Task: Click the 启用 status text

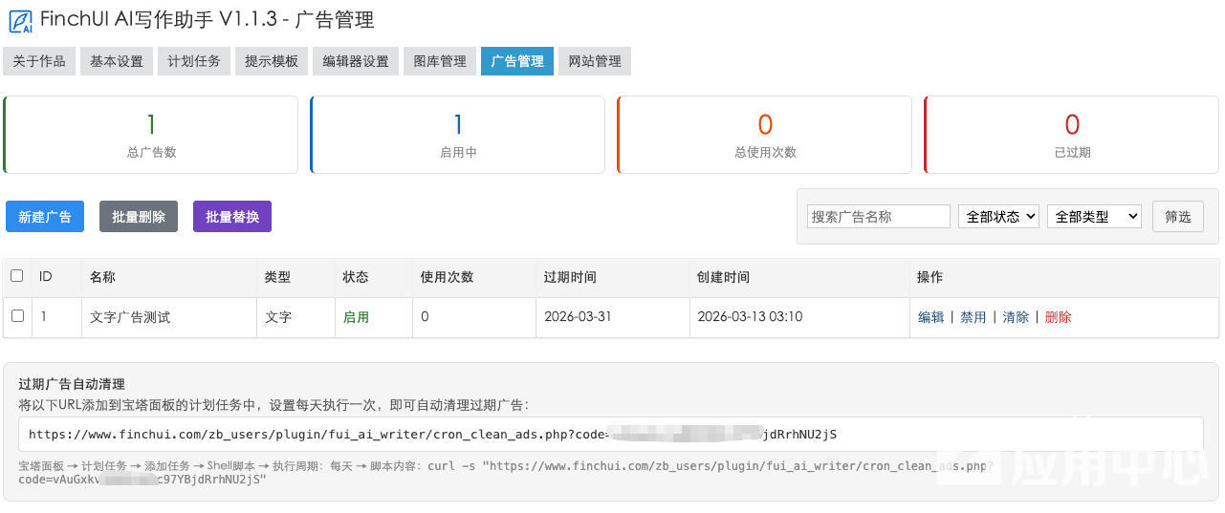Action: point(356,317)
